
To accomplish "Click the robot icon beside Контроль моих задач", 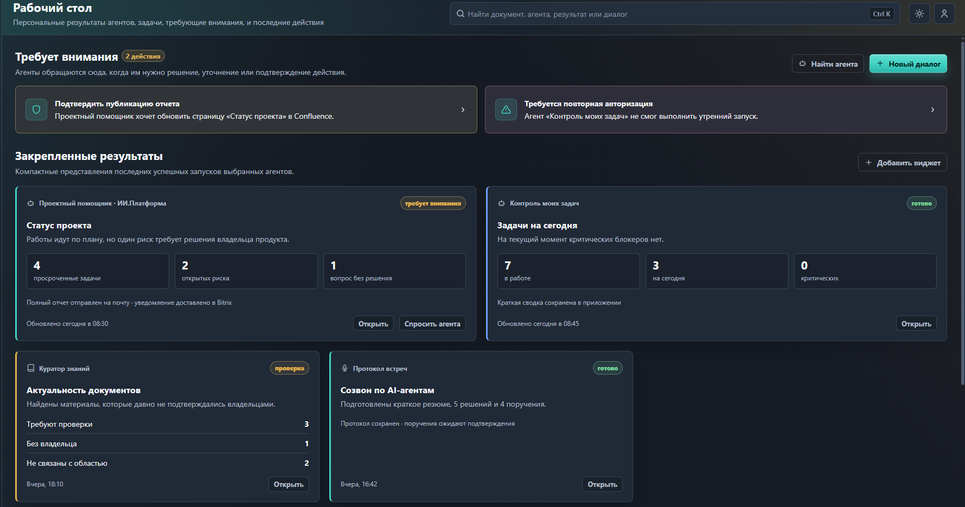I will point(501,203).
